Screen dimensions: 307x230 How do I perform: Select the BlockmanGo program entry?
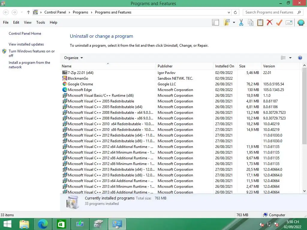(x=78, y=78)
